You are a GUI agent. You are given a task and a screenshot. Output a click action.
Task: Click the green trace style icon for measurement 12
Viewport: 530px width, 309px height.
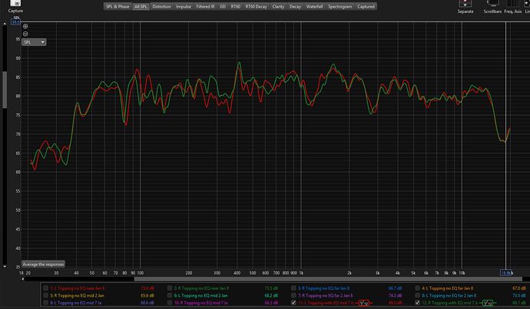tap(489, 303)
